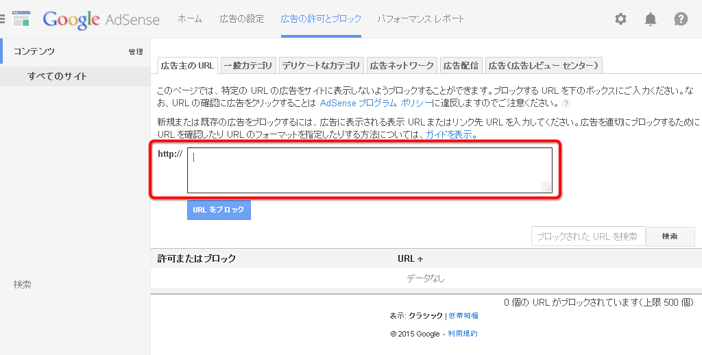Select クラシック display mode
The image size is (702, 355).
(x=426, y=316)
